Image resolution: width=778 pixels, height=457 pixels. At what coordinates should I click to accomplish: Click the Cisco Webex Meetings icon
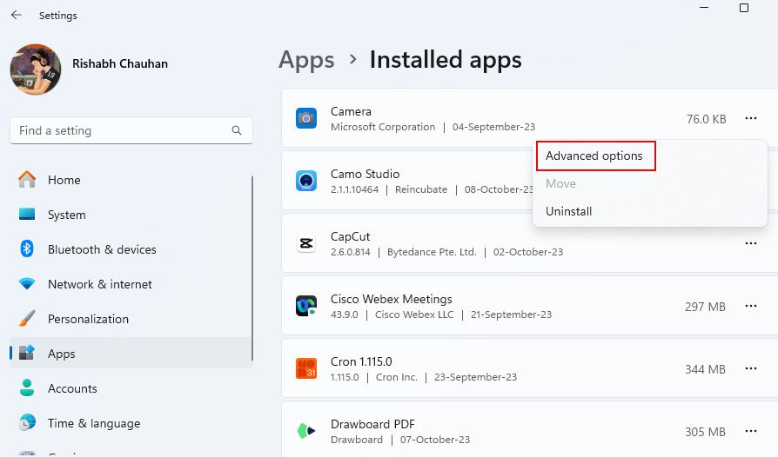coord(306,306)
